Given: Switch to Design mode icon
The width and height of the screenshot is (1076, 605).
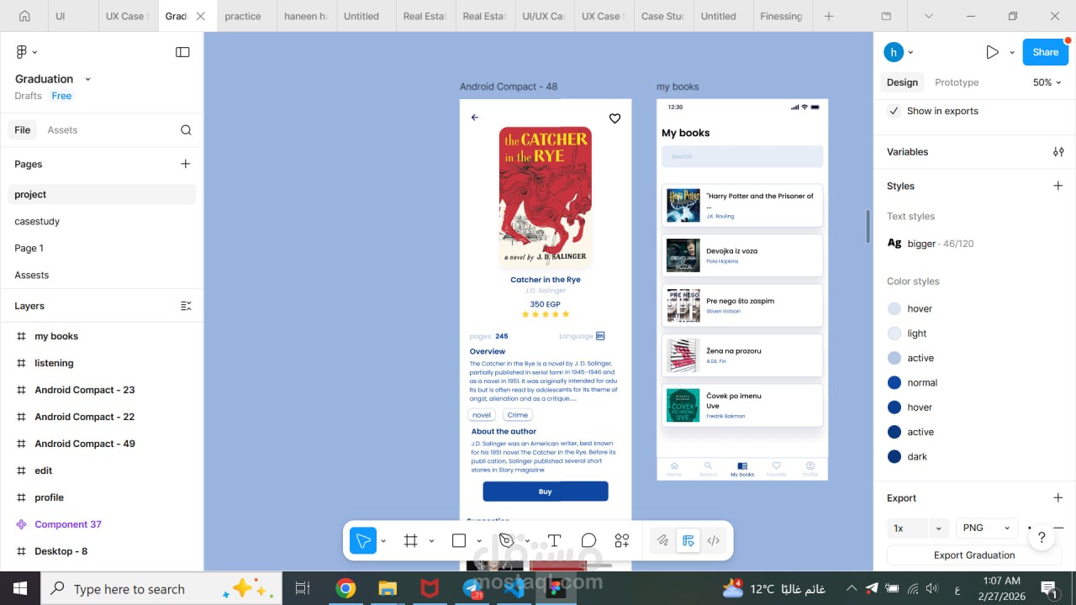Looking at the screenshot, I should [x=688, y=541].
